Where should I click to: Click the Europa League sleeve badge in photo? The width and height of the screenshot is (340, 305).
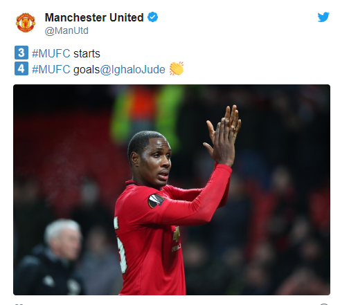point(156,201)
